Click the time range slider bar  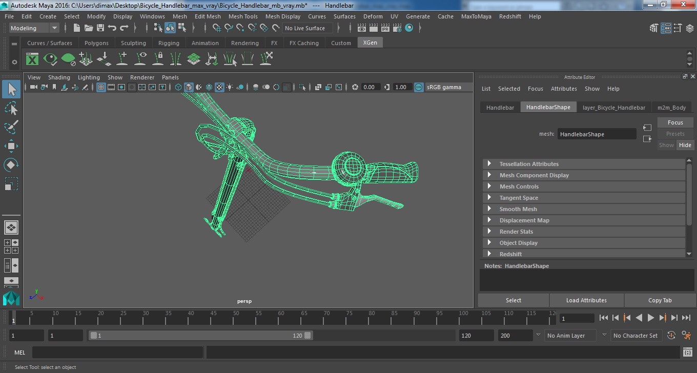click(x=200, y=336)
